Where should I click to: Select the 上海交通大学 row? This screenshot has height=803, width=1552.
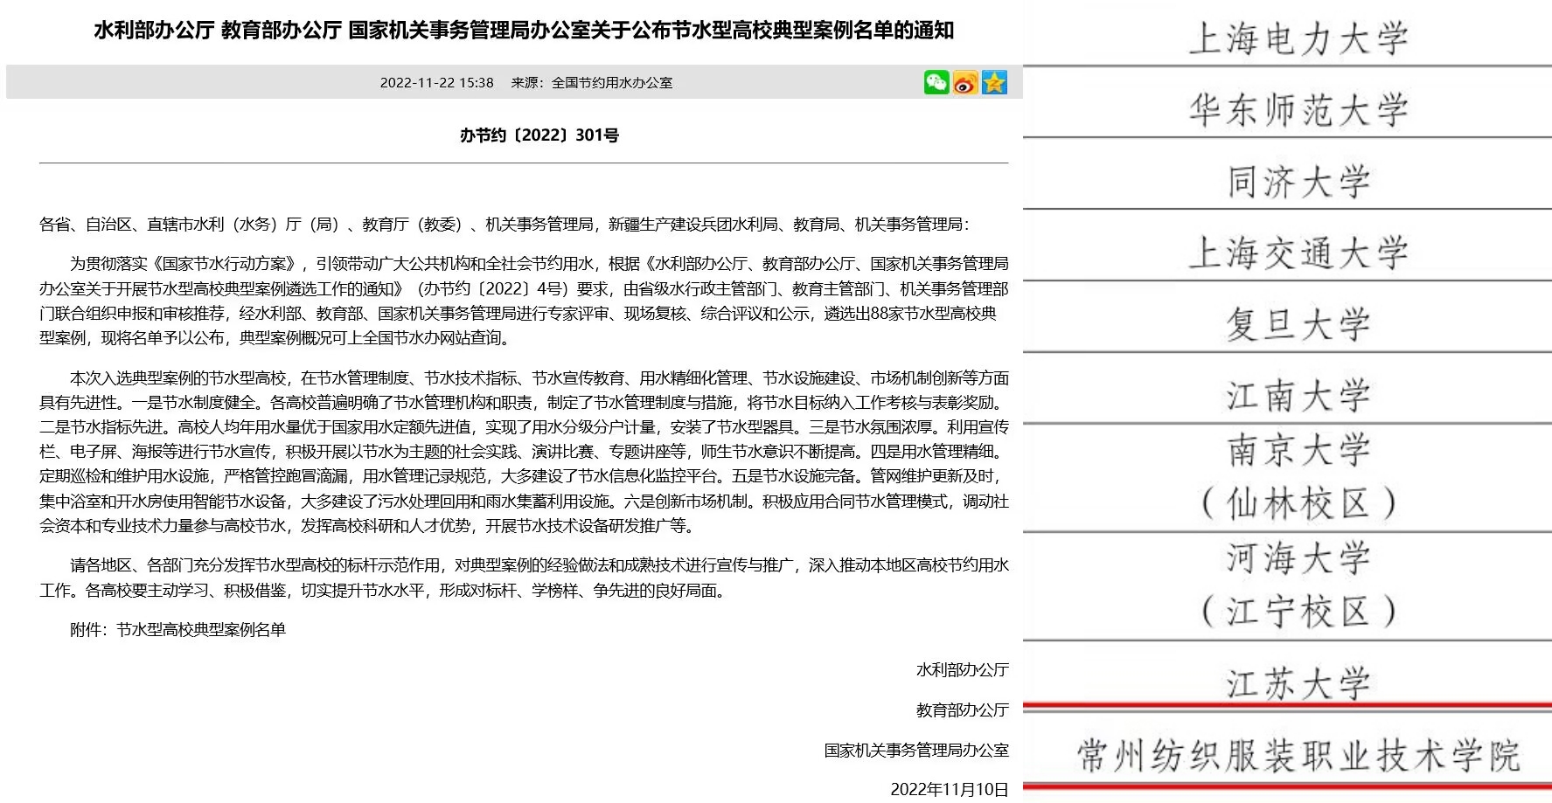1298,254
